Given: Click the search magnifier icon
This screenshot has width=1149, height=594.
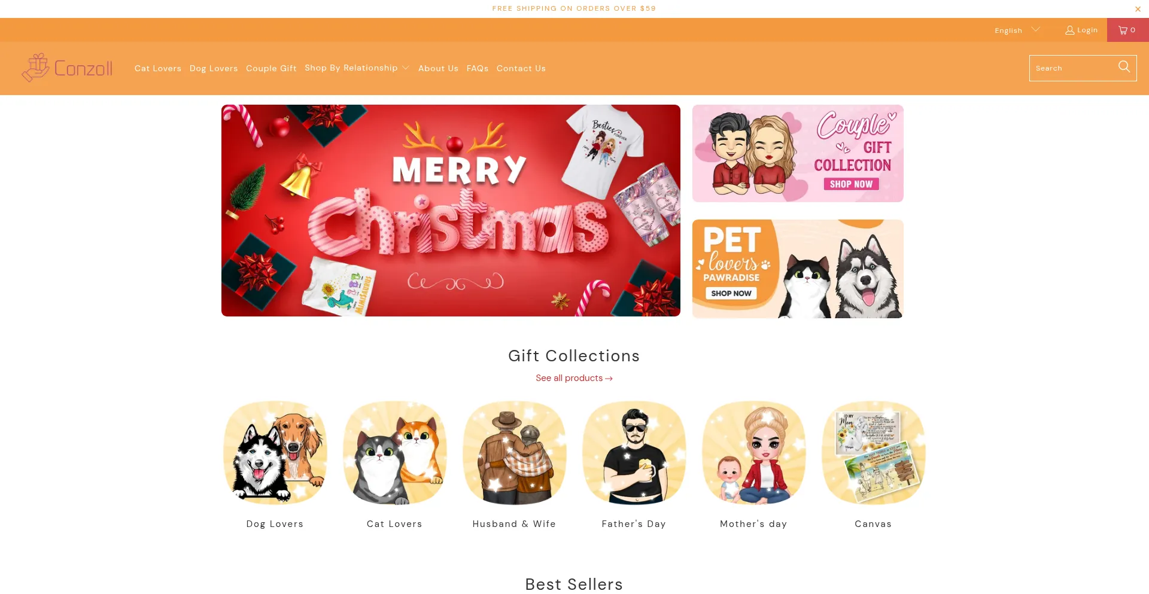Looking at the screenshot, I should (x=1124, y=67).
